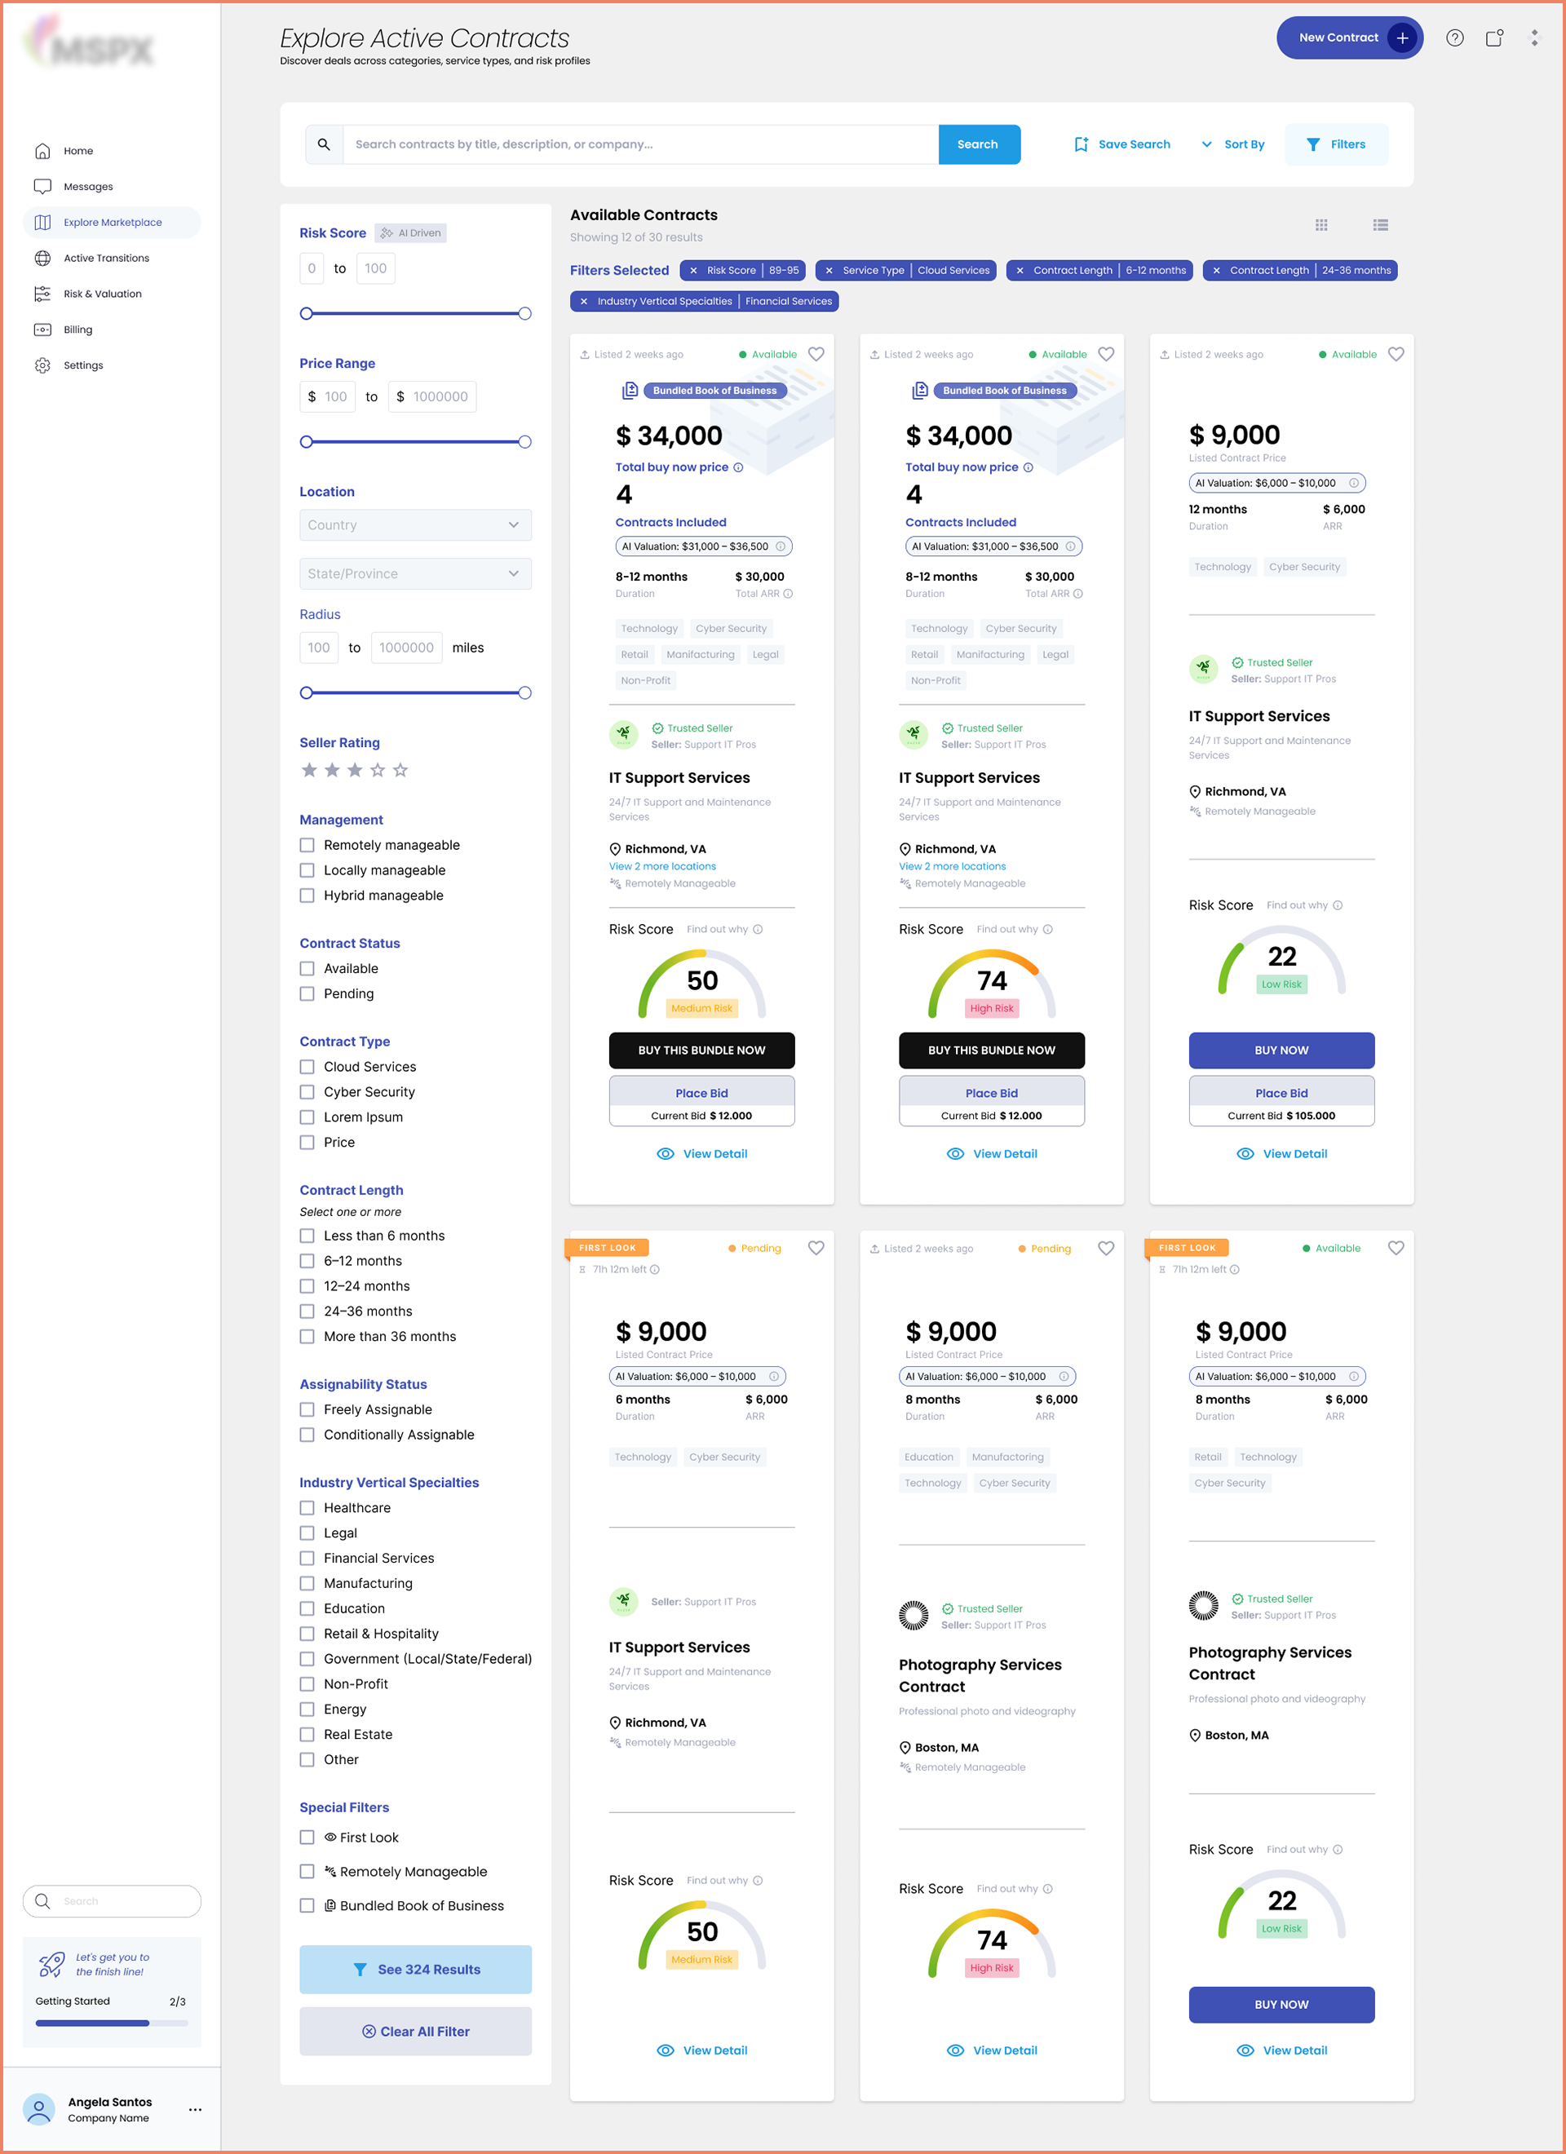The width and height of the screenshot is (1566, 2154).
Task: Open user options next to Angela Santos
Action: [195, 2109]
